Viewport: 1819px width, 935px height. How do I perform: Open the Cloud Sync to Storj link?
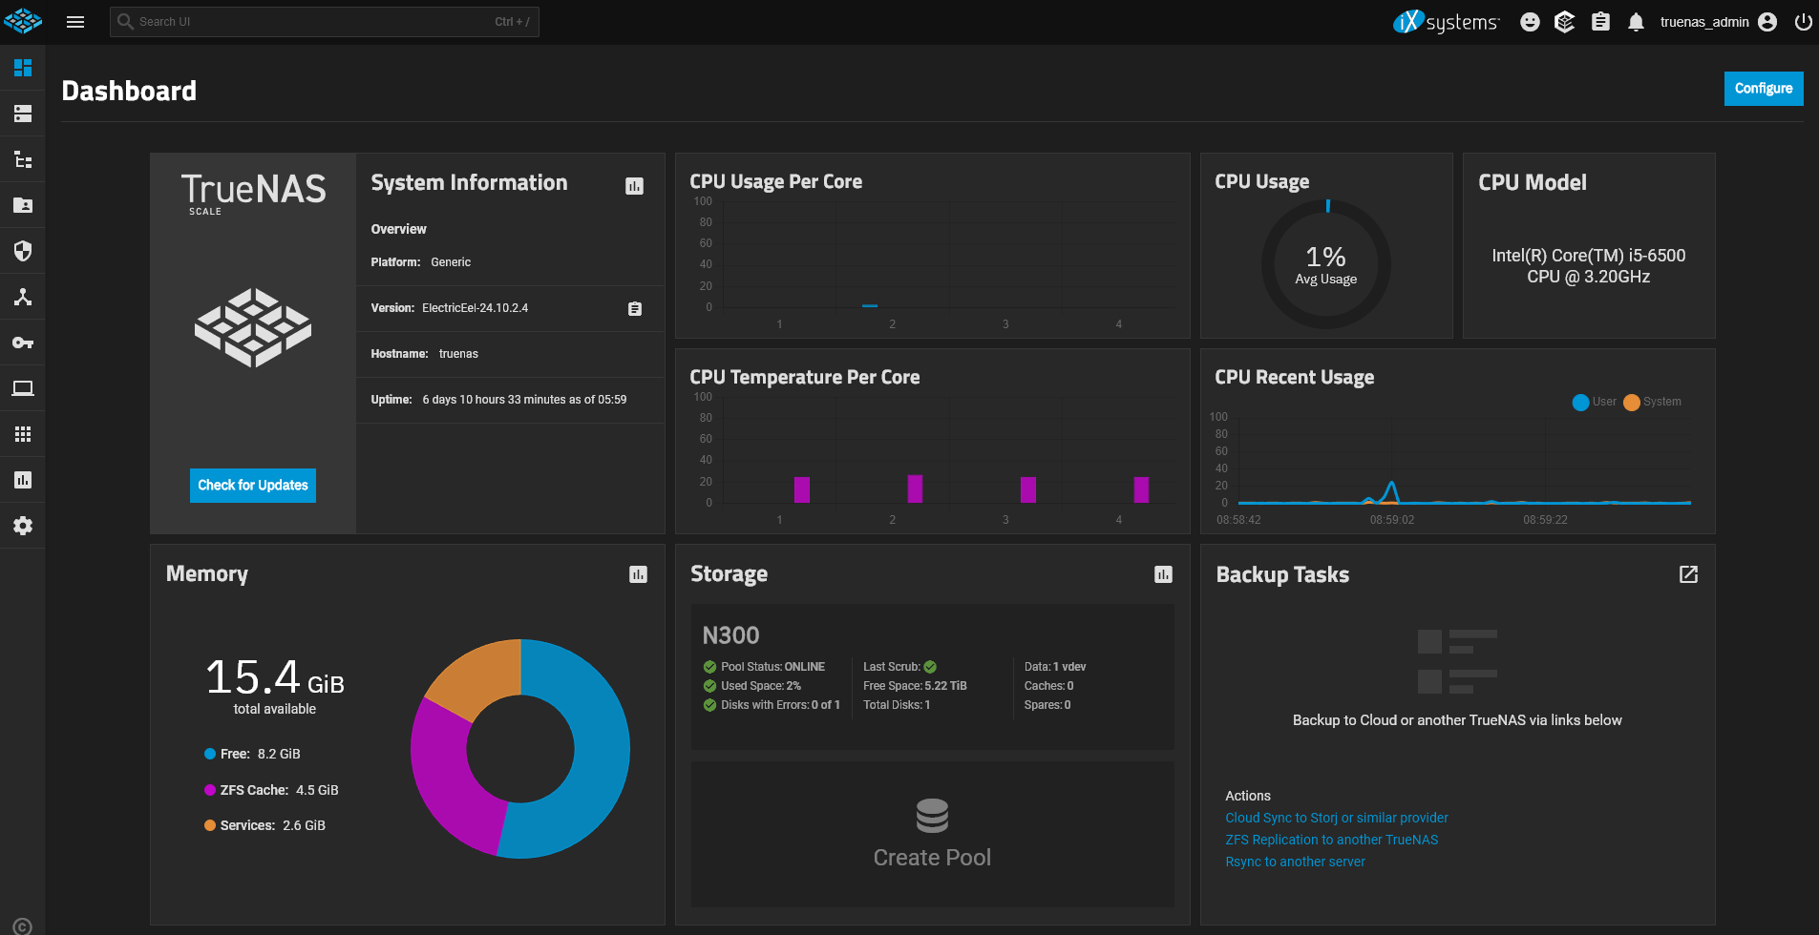coord(1336,818)
